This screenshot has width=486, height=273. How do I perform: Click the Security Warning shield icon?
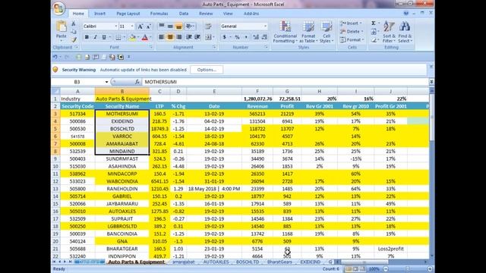pyautogui.click(x=55, y=70)
